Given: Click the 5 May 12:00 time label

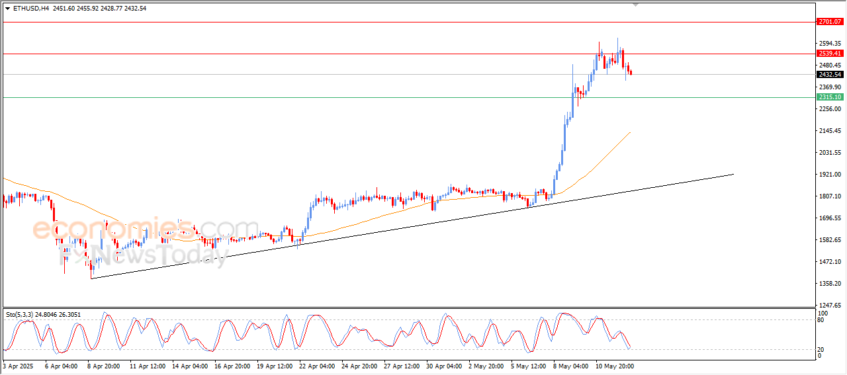Looking at the screenshot, I should 529,366.
